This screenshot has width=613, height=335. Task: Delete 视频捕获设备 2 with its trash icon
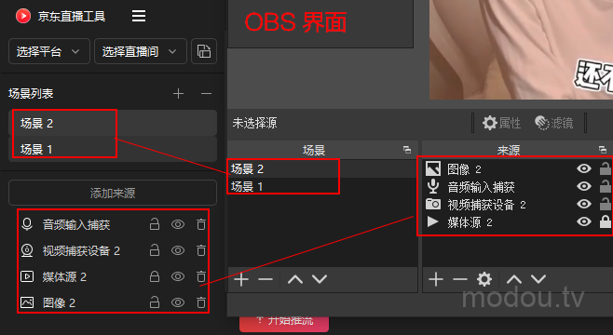pyautogui.click(x=201, y=250)
